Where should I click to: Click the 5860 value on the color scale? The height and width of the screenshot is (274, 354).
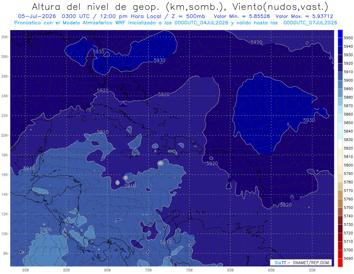[x=348, y=114]
